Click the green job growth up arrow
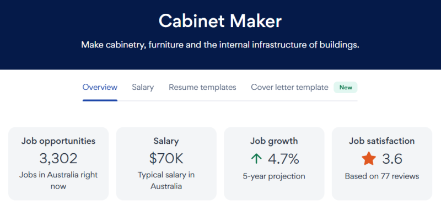 coord(256,159)
